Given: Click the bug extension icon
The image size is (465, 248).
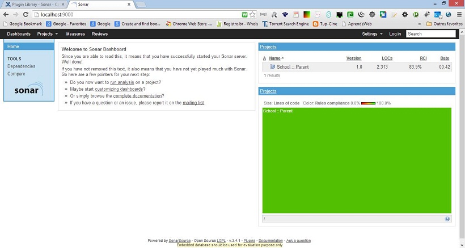Looking at the screenshot, I should click(426, 14).
